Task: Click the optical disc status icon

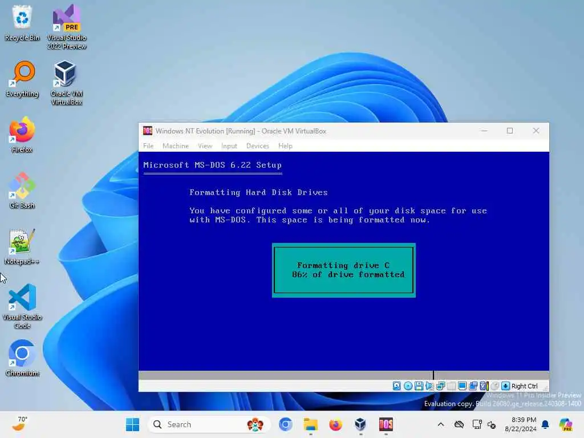Action: click(408, 386)
